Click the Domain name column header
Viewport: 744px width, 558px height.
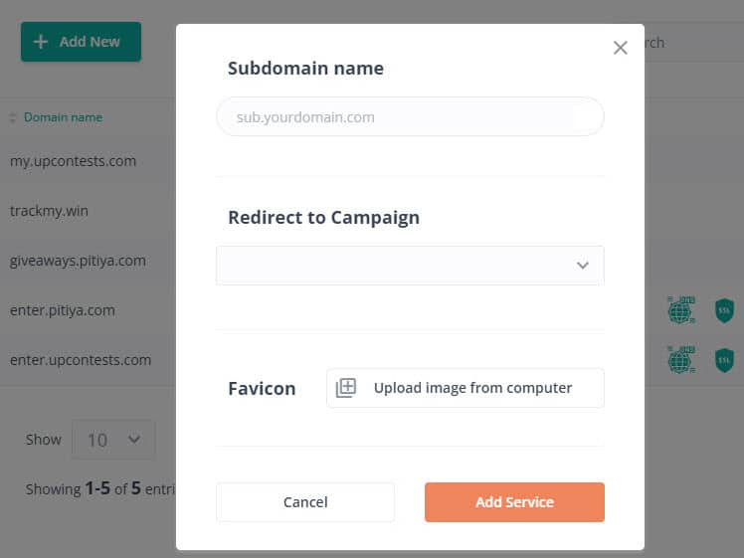point(63,117)
